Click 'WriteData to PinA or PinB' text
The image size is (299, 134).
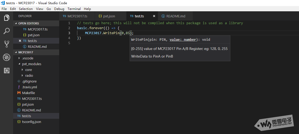point(152,56)
